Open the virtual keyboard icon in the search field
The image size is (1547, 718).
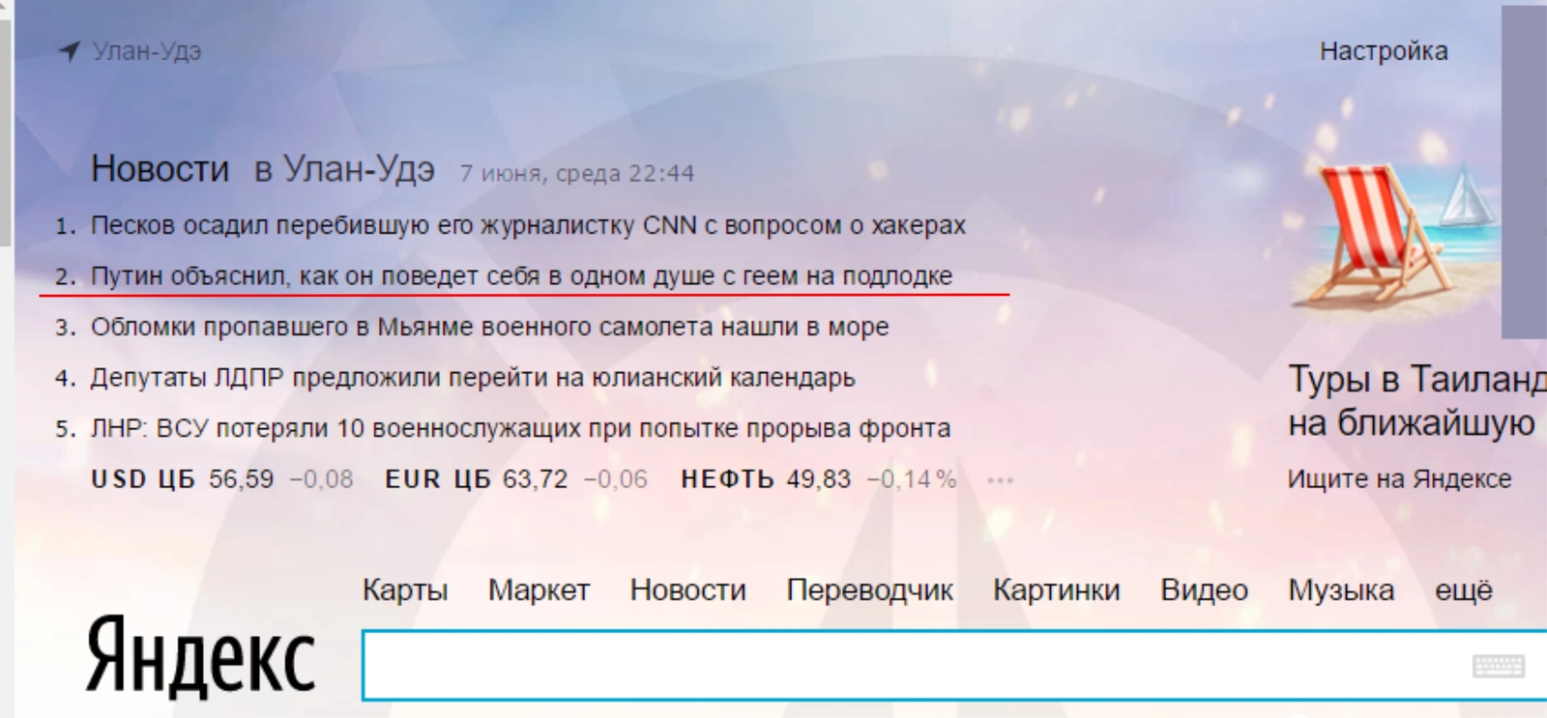tap(1499, 665)
